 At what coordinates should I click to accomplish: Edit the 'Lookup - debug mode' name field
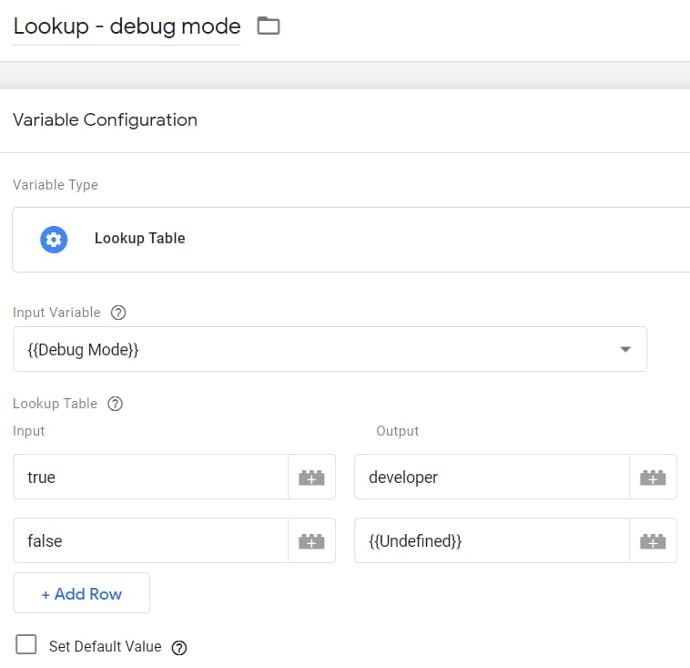point(127,26)
